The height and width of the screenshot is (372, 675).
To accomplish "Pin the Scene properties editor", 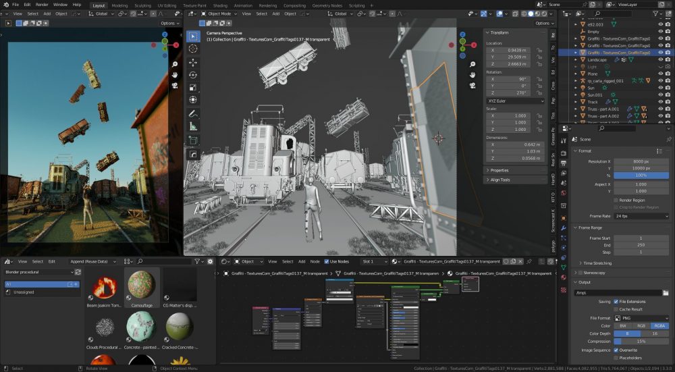I will pyautogui.click(x=668, y=140).
